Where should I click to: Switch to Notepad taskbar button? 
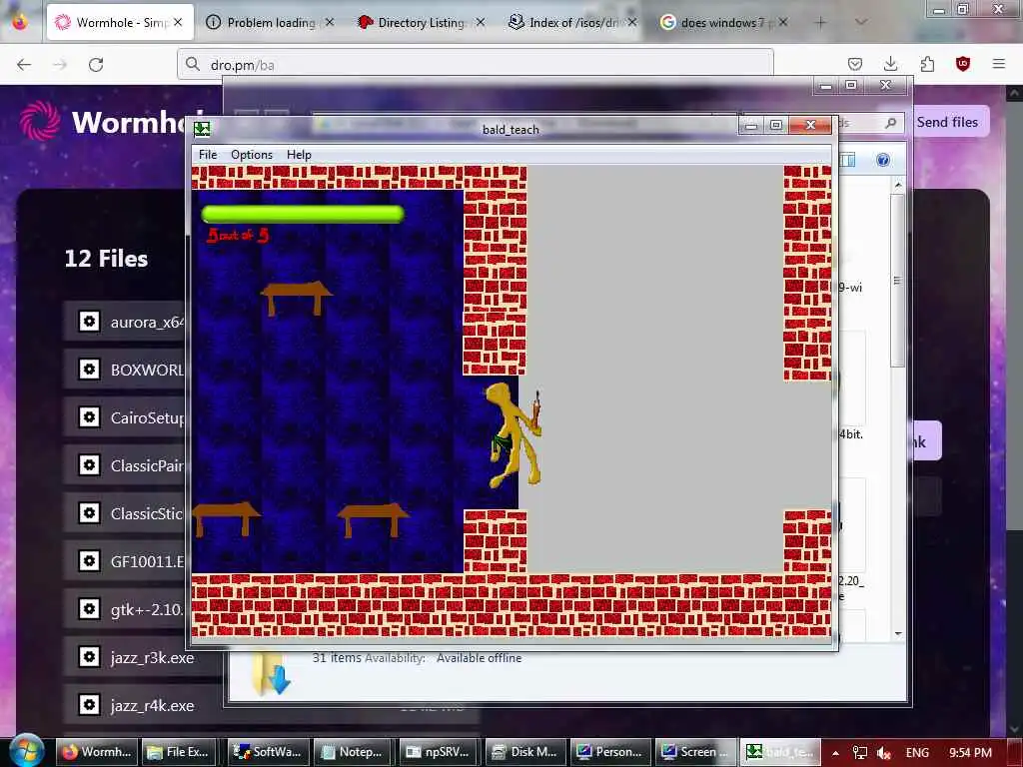pos(354,752)
